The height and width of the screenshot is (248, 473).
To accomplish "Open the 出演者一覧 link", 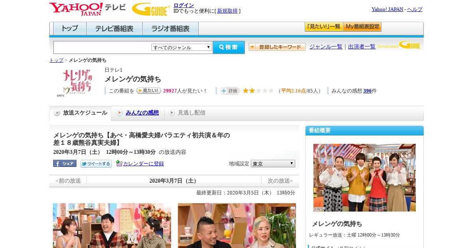I will (362, 46).
